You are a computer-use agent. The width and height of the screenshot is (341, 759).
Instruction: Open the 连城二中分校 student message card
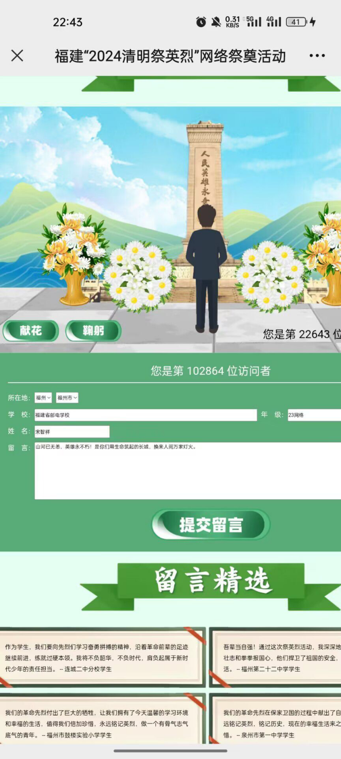click(x=102, y=657)
